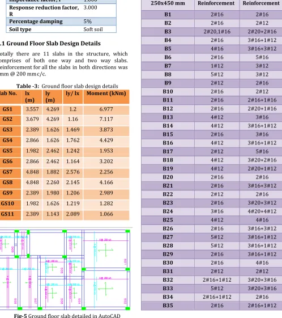This screenshot has width=282, height=318.
Task: Click moment value '6.977'
Action: click(106, 109)
